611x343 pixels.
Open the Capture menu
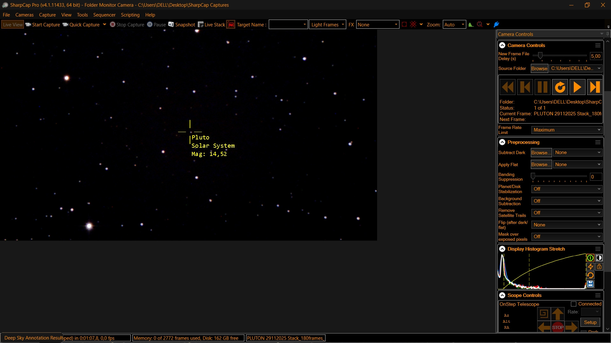[47, 15]
